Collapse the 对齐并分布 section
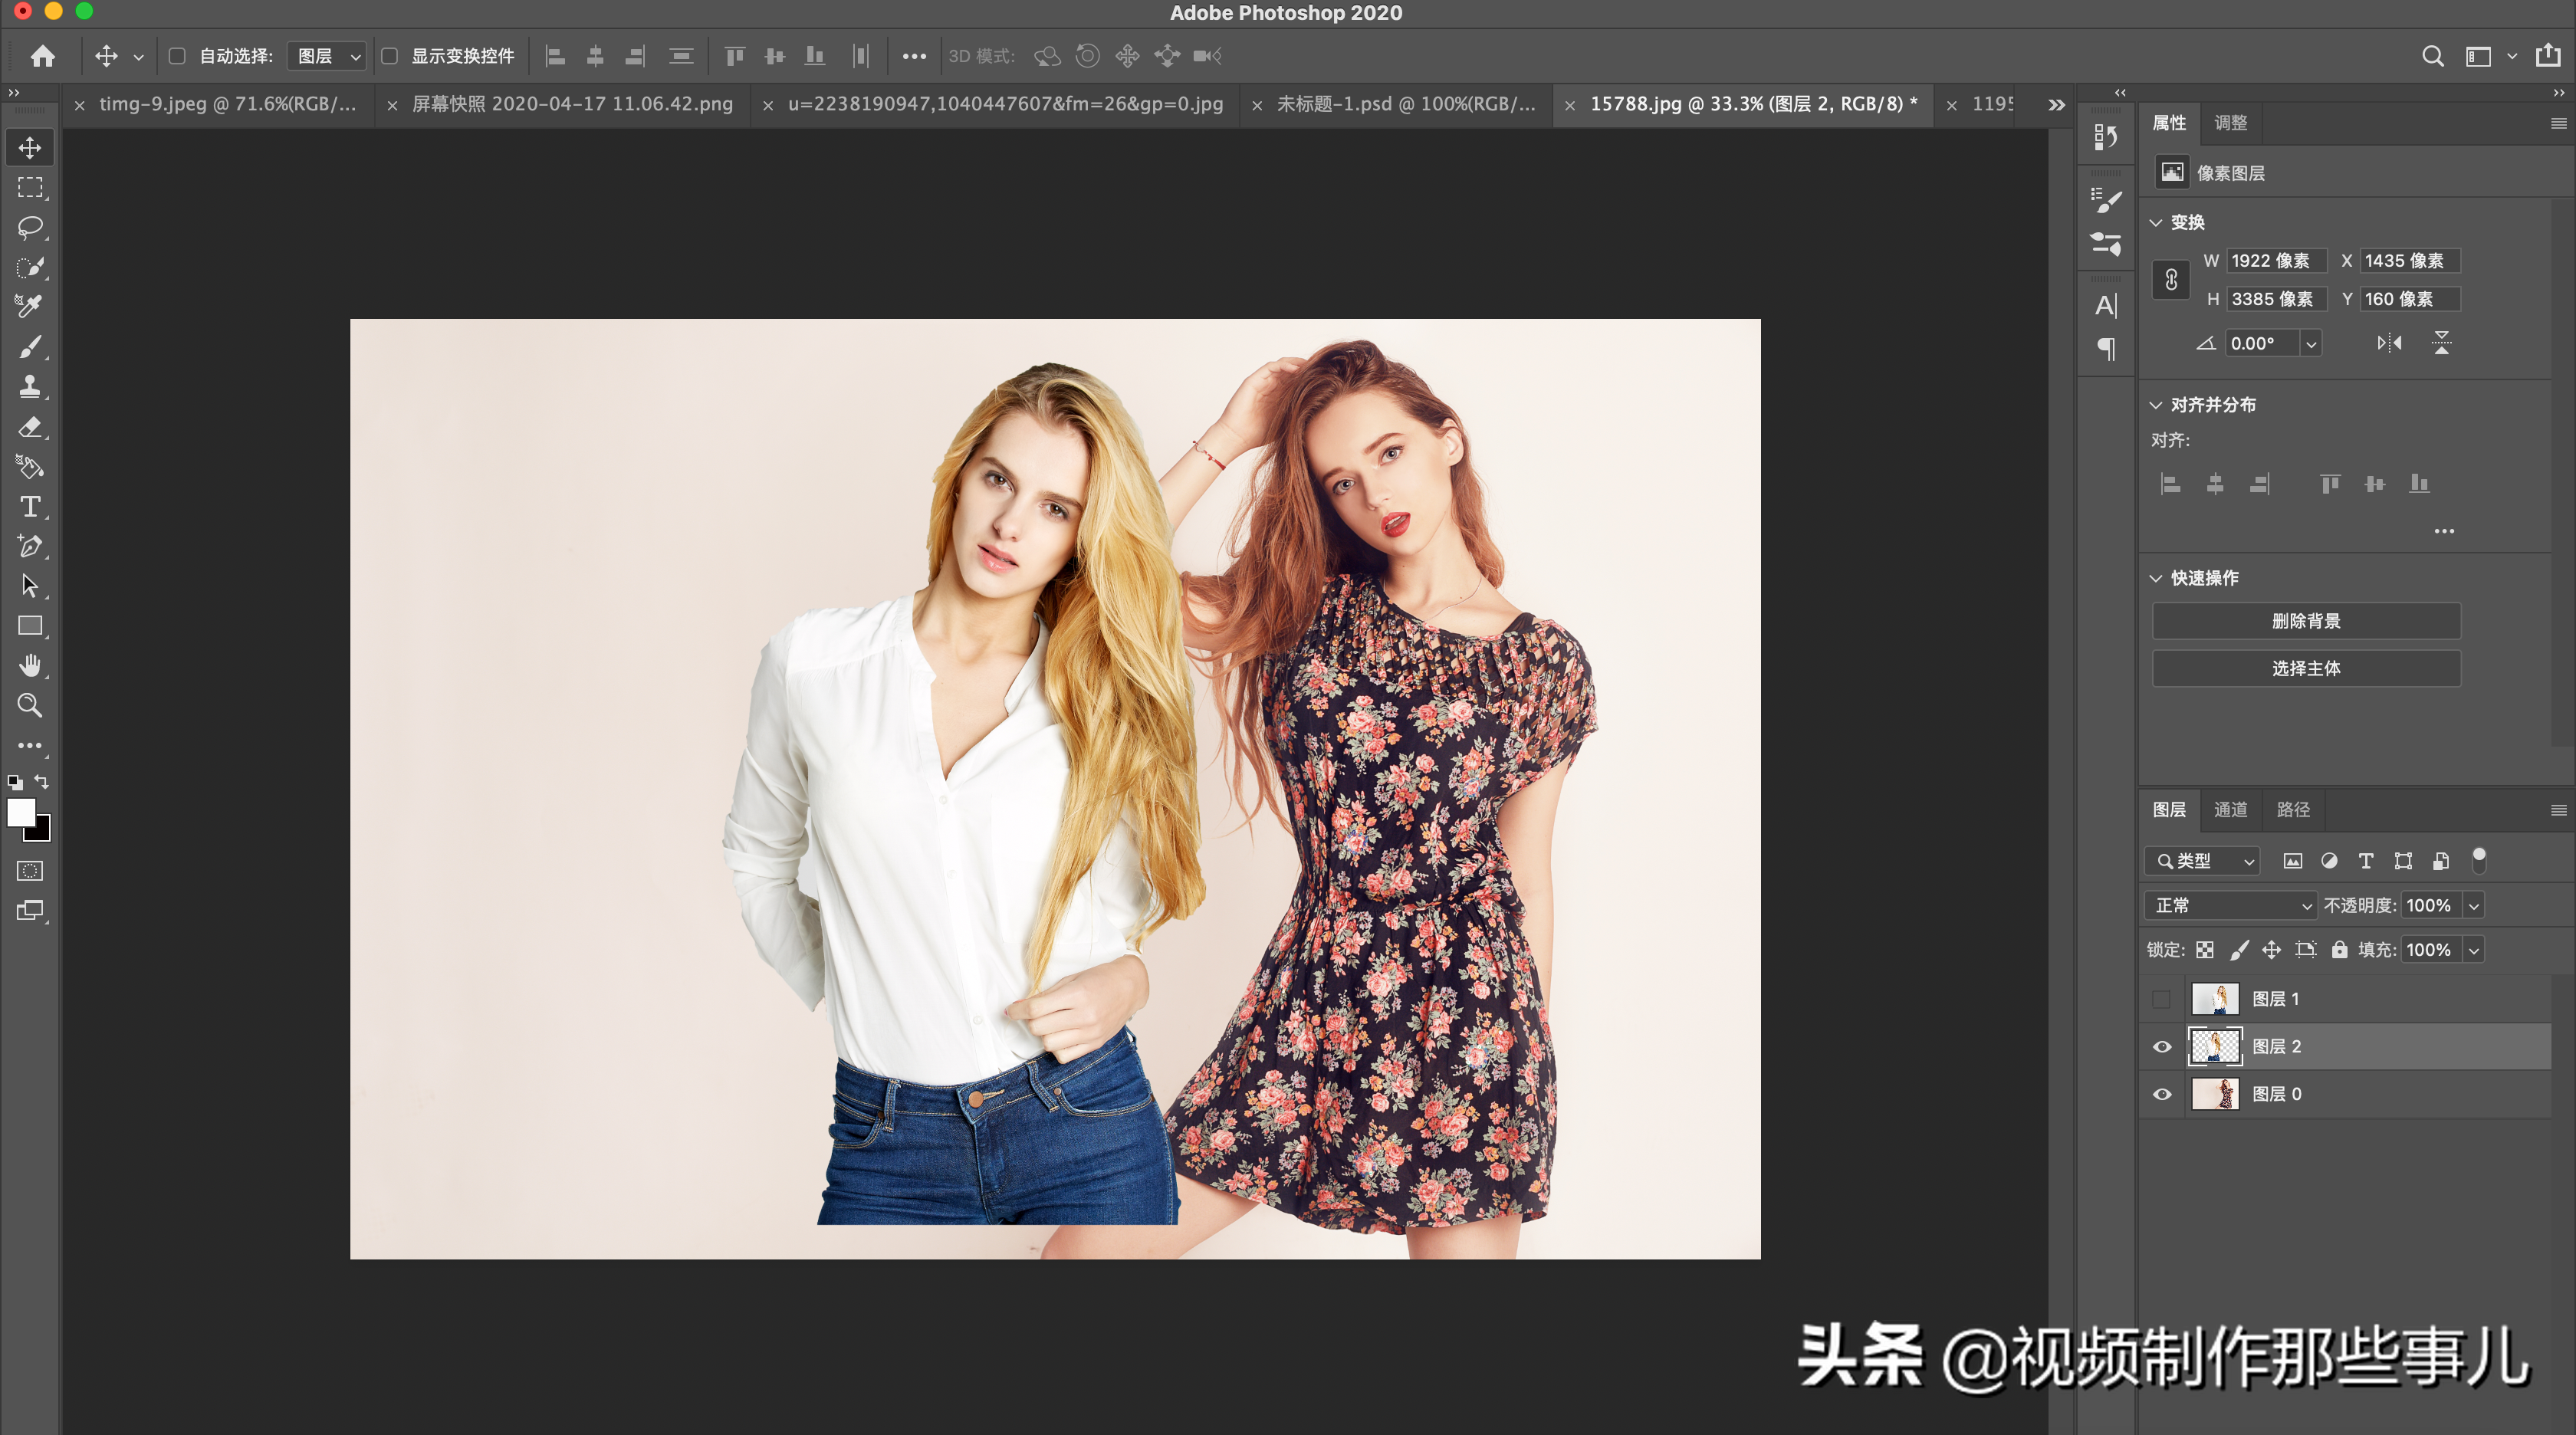This screenshot has height=1435, width=2576. coord(2156,405)
